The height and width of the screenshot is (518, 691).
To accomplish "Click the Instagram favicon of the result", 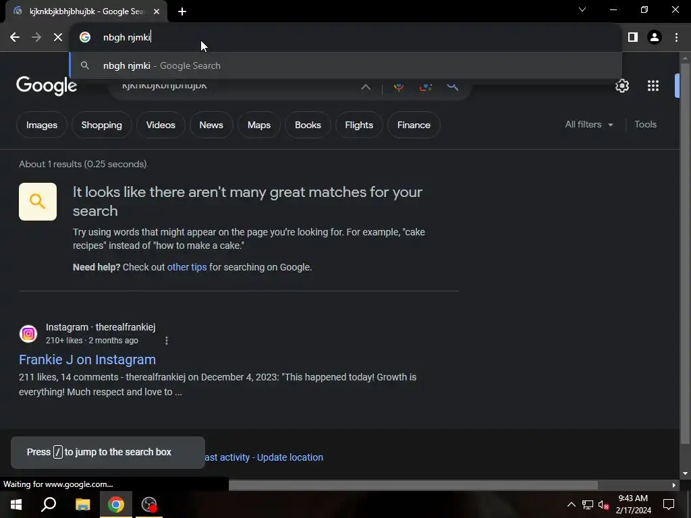I will (x=28, y=334).
